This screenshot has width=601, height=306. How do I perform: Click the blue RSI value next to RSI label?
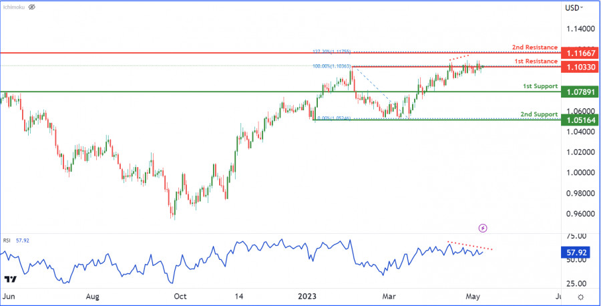click(23, 241)
